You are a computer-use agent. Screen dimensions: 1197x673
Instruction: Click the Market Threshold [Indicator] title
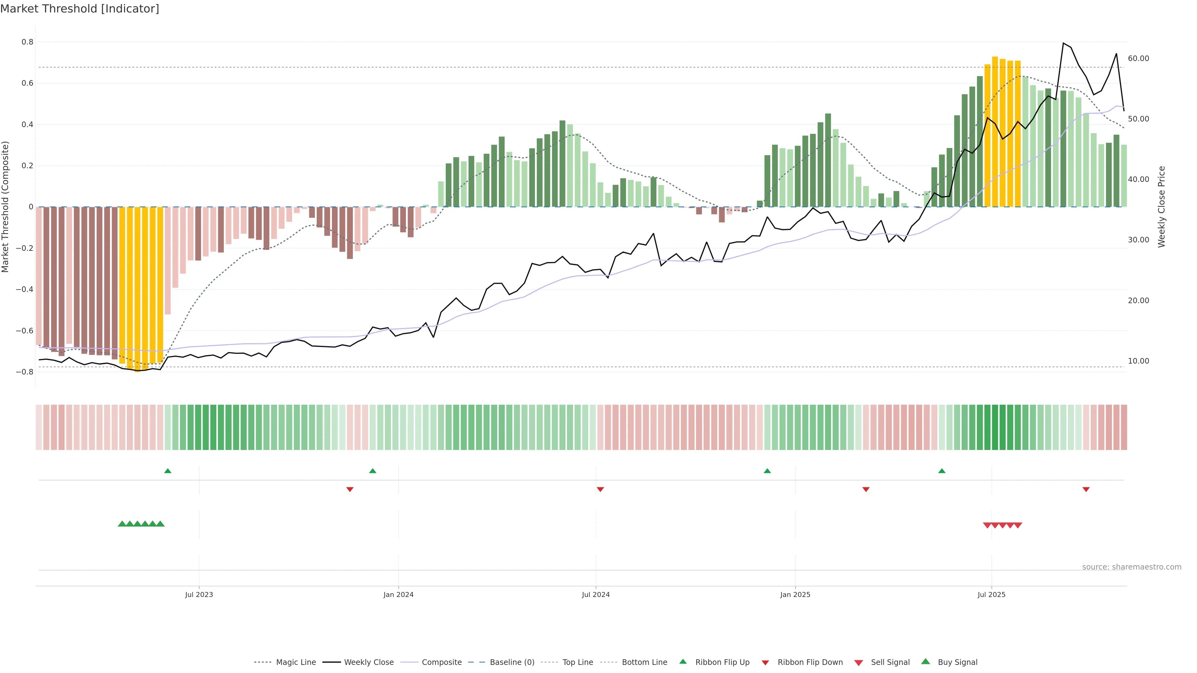click(79, 9)
